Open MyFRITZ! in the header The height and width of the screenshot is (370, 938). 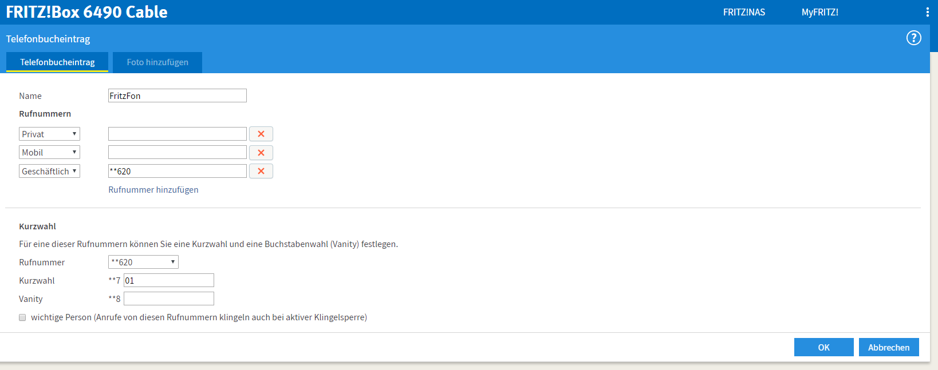pos(819,12)
